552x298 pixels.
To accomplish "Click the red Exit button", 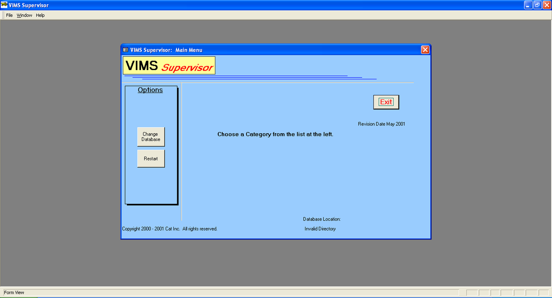I will 386,102.
